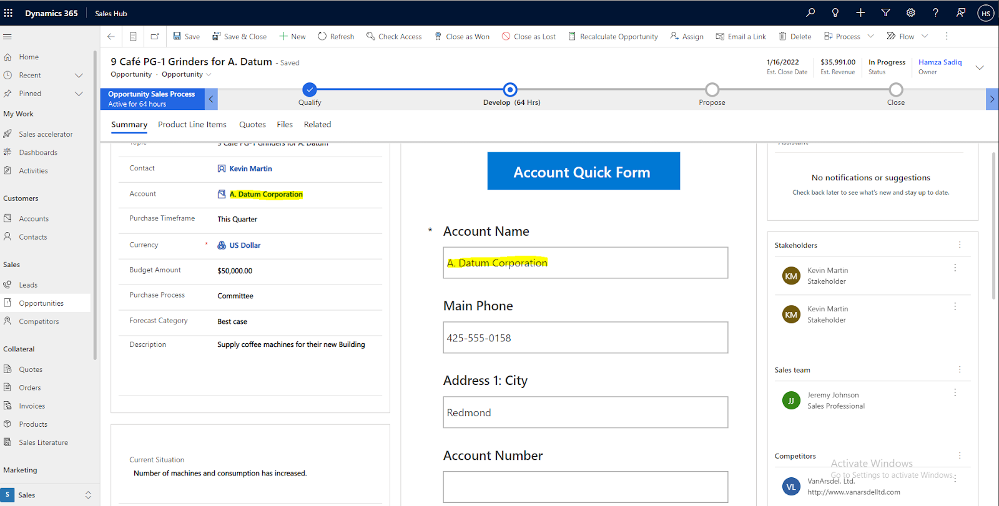Select the Close stage circle
The height and width of the screenshot is (506, 999).
896,90
